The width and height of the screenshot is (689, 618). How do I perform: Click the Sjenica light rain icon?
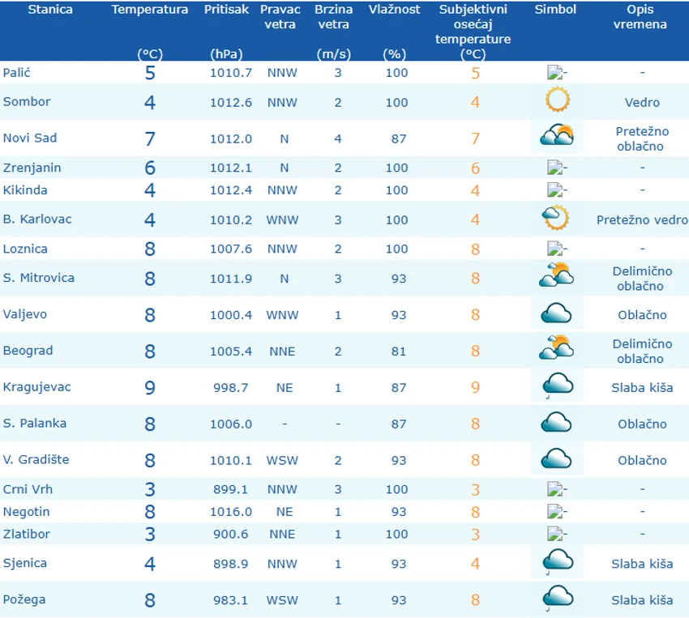(557, 561)
